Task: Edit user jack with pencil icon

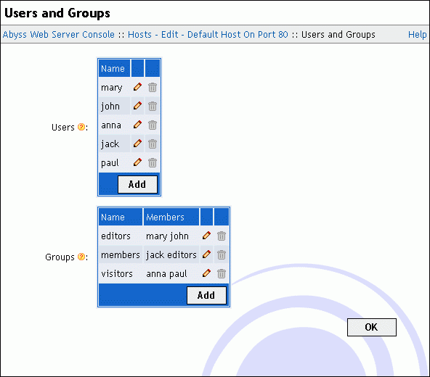Action: click(137, 144)
